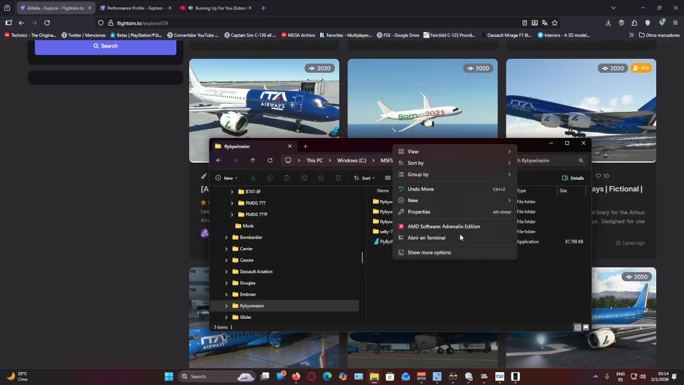Switch to large thumbnails view icon
Viewport: 684px width, 385px height.
coord(586,327)
